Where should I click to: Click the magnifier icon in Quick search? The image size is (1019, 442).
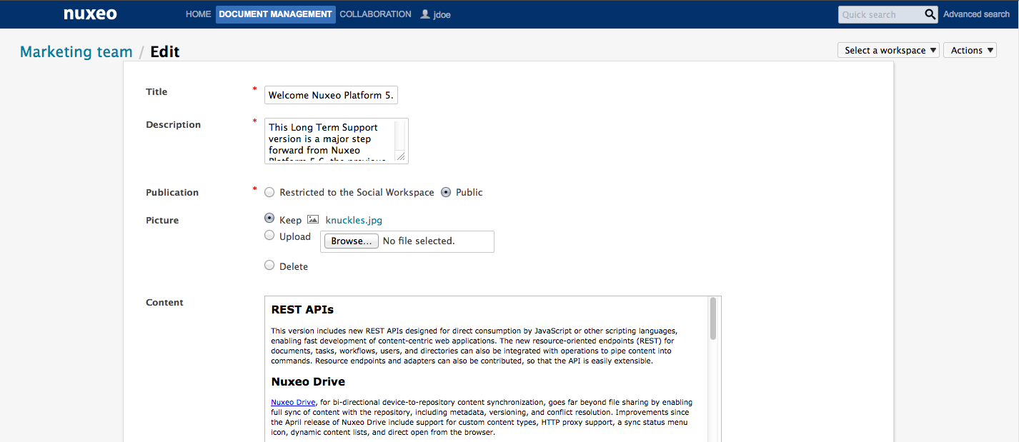coord(930,14)
